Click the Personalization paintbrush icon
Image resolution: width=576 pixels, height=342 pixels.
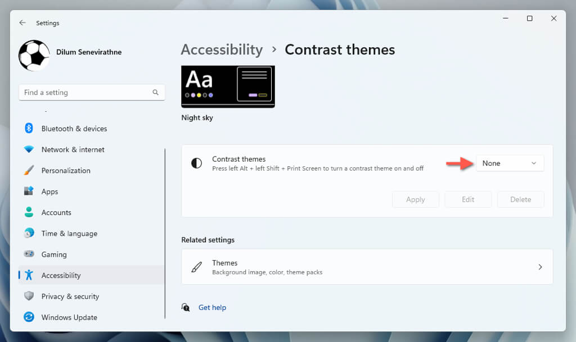29,170
